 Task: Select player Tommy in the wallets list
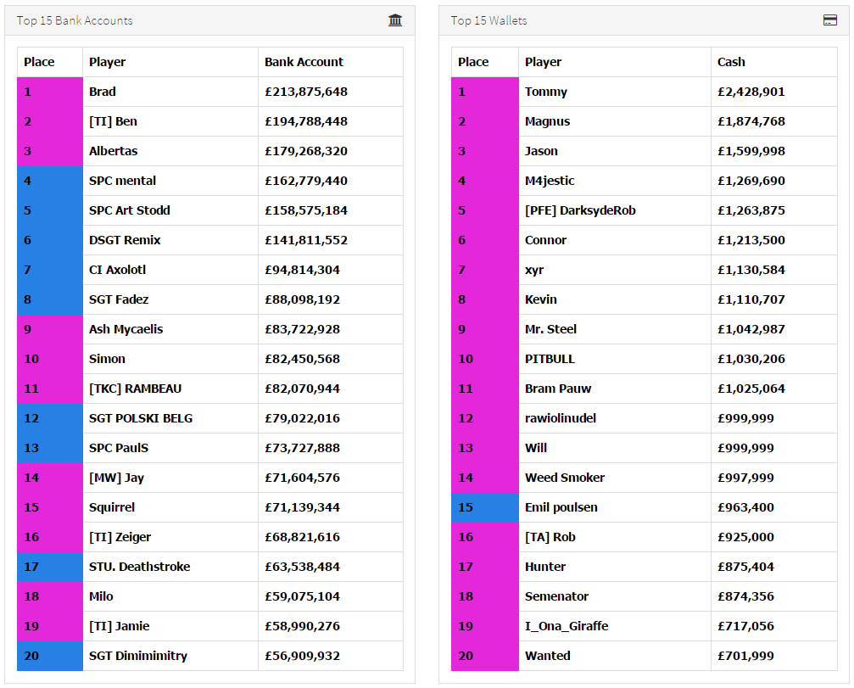point(546,92)
